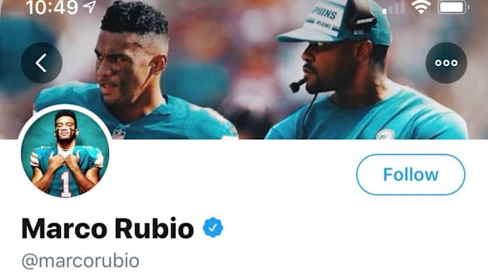Tap jersey number 1 in the avatar
The image size is (488, 274).
coord(65,185)
